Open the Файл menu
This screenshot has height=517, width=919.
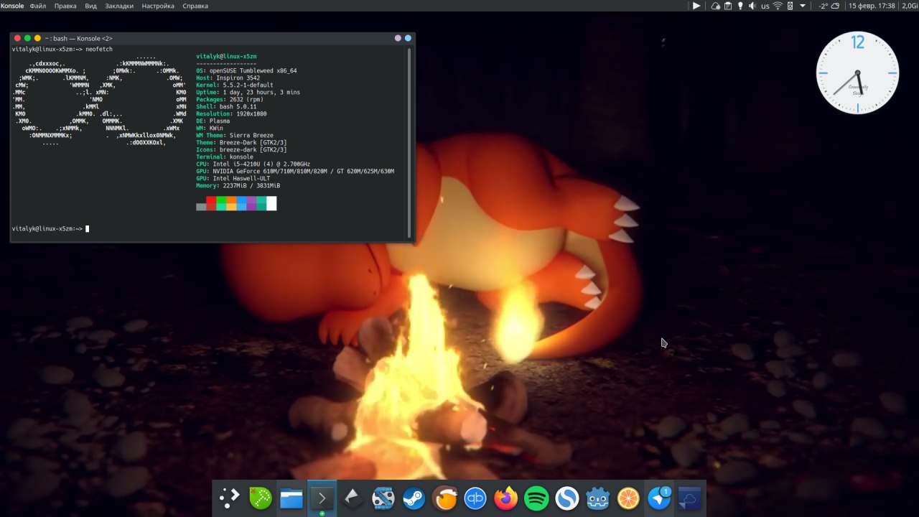click(x=38, y=6)
